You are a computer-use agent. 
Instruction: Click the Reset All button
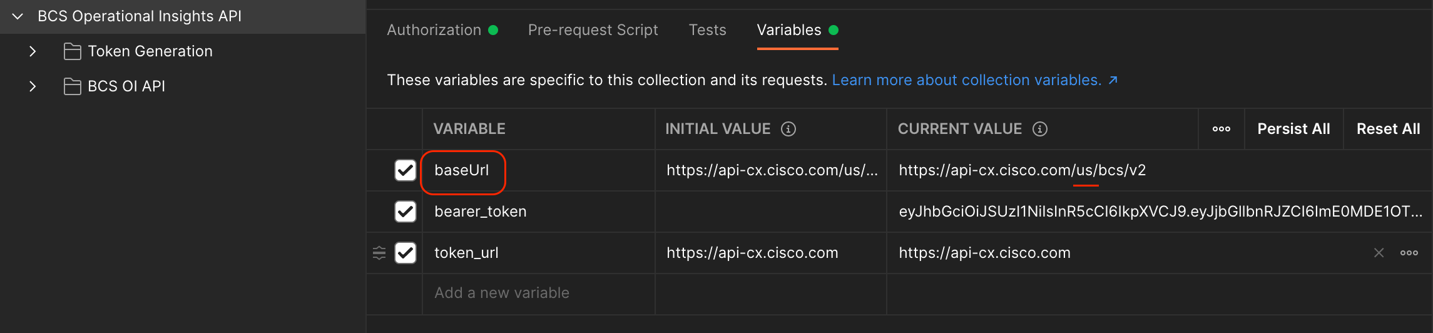tap(1388, 129)
